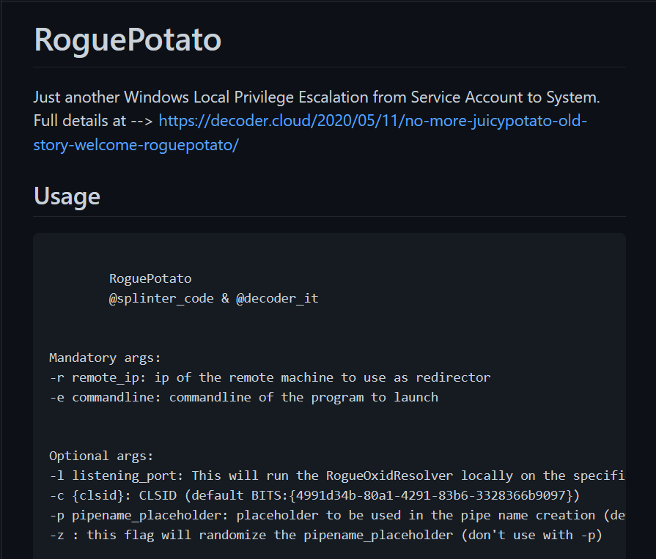Screen dimensions: 656x559
Task: Click the RoguePotato main page heading
Action: coord(128,40)
